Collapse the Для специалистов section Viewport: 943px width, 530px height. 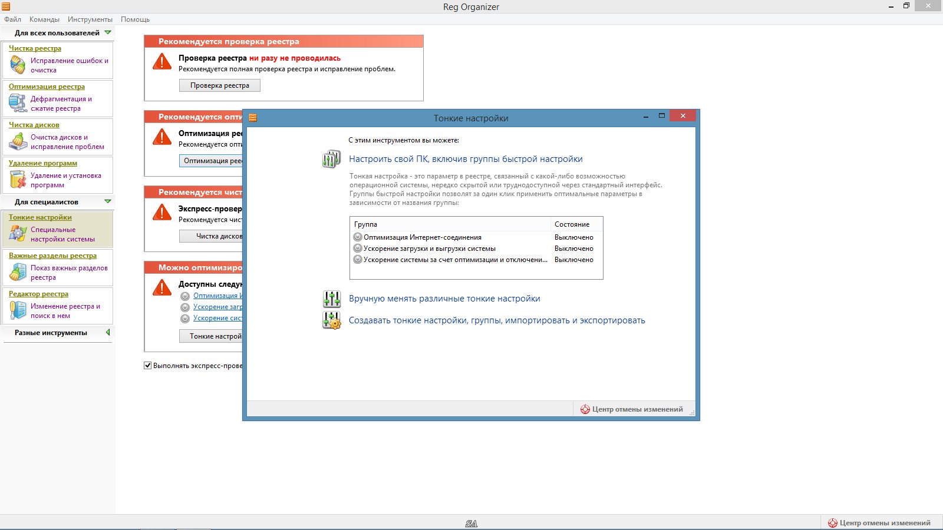tap(107, 202)
